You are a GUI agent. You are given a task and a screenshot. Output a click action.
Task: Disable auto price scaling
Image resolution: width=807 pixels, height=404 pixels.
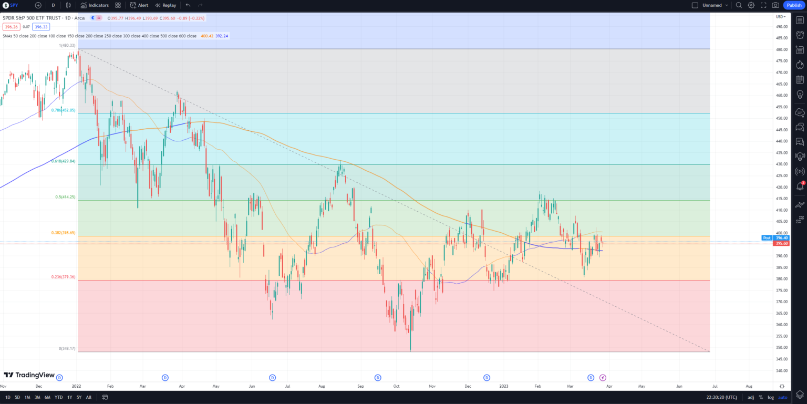782,397
